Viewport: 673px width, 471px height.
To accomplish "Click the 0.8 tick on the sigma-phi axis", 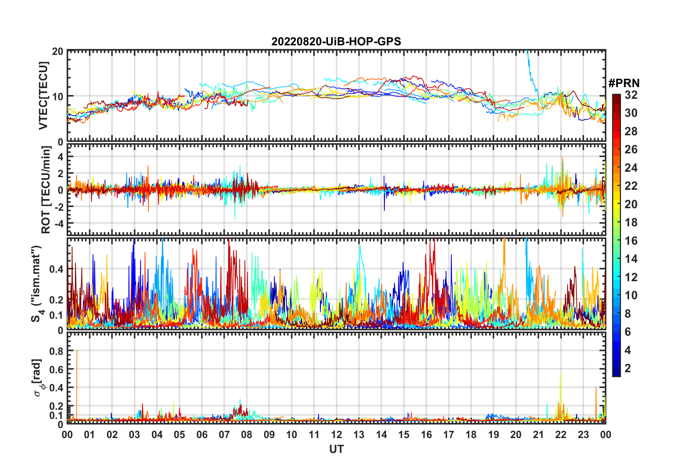I will pyautogui.click(x=56, y=351).
